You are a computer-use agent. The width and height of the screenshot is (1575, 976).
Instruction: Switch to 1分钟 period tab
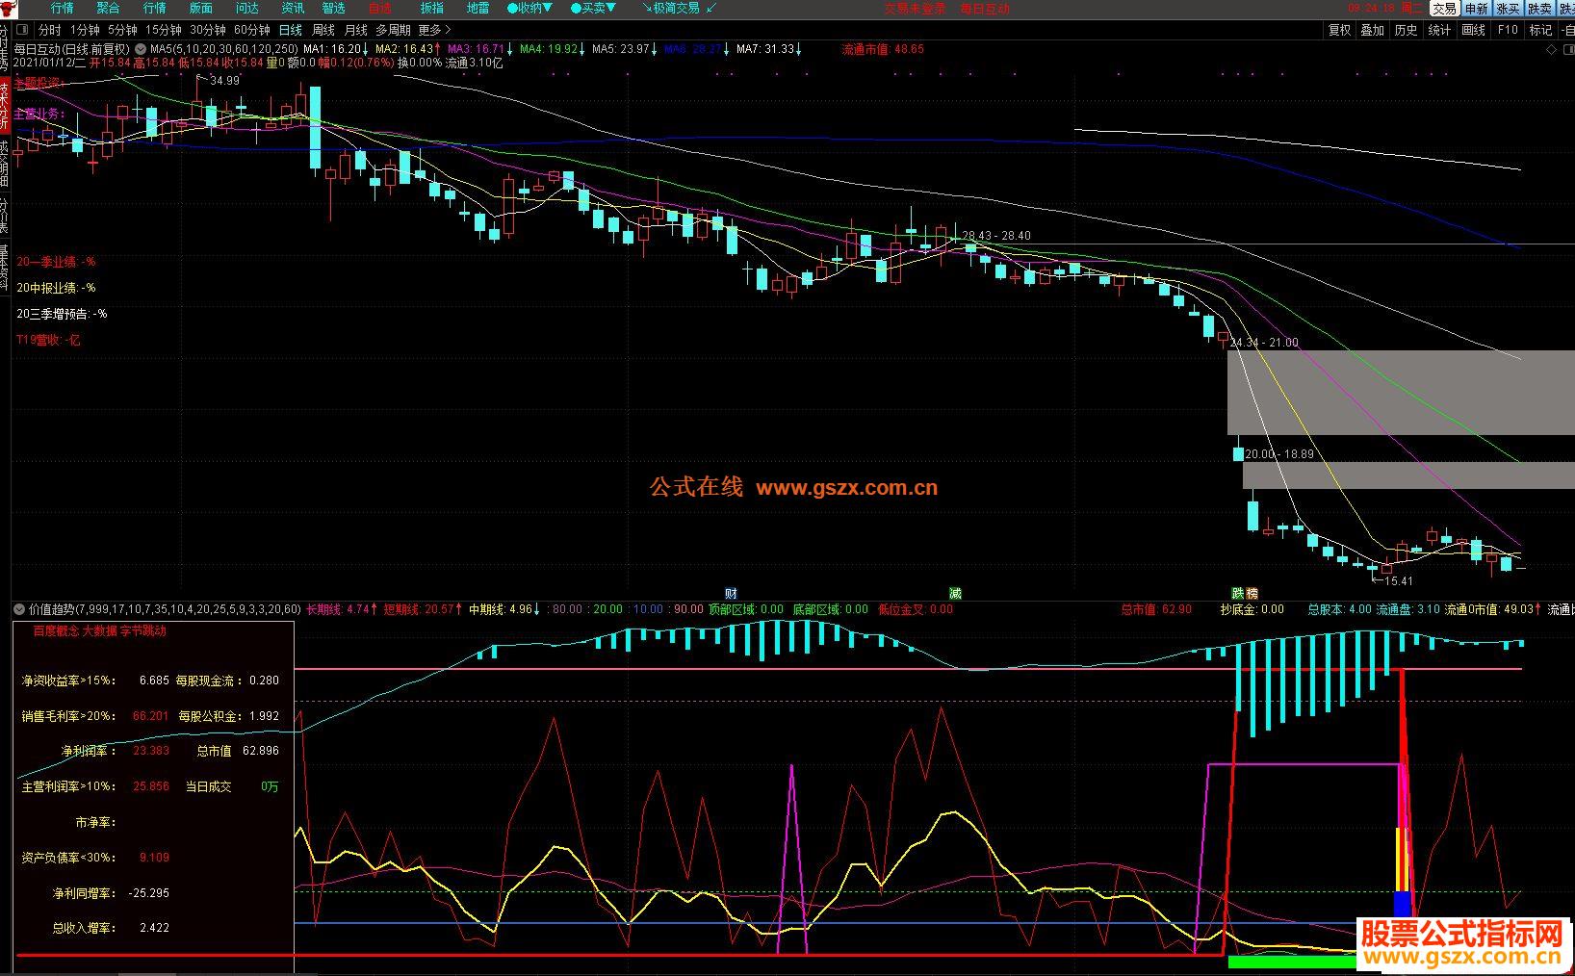85,30
